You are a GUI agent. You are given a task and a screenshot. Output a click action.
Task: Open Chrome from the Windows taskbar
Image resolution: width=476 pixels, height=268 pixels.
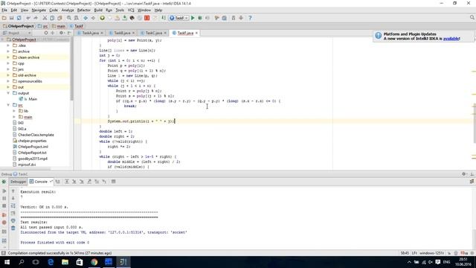pyautogui.click(x=94, y=262)
